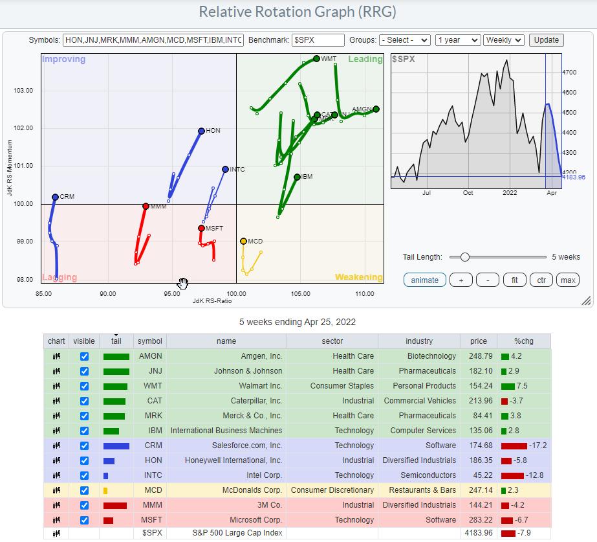Adjust the Tail Length slider handle
Screen dimensions: 597x542
464,257
